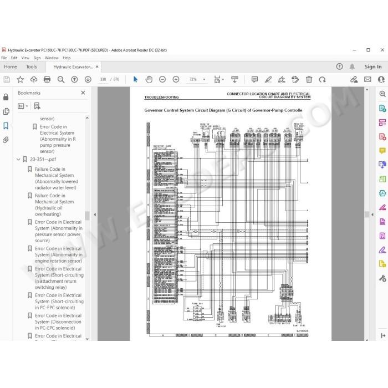Screen dimensions: 388x388
Task: Open Find text magnifier tool
Action: (x=60, y=79)
